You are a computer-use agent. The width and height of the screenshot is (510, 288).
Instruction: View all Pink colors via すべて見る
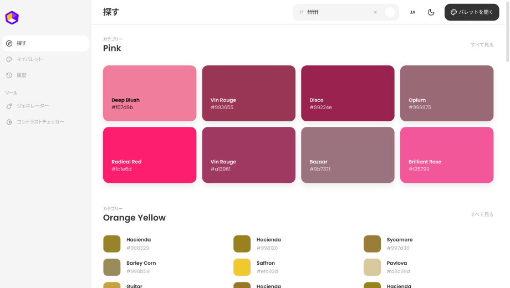[x=482, y=45]
